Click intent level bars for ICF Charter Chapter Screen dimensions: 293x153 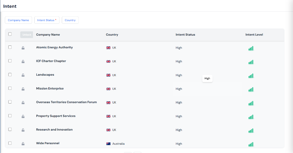tap(251, 62)
